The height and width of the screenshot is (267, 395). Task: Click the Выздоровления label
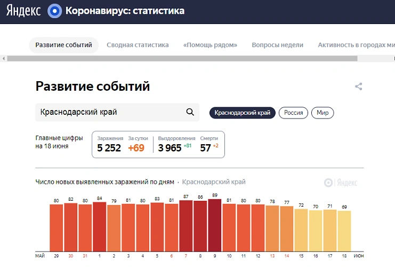click(x=176, y=138)
